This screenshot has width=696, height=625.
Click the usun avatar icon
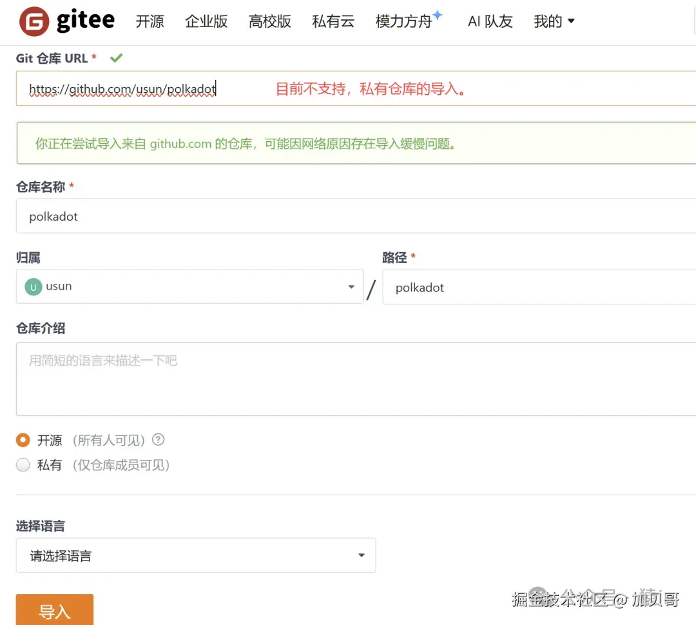(34, 287)
